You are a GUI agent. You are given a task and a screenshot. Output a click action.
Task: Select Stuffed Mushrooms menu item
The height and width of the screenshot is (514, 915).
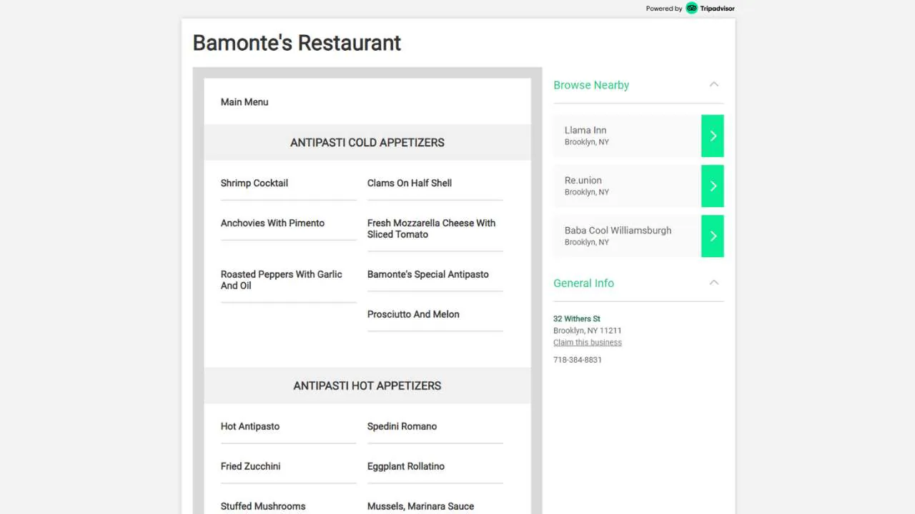[x=263, y=507]
